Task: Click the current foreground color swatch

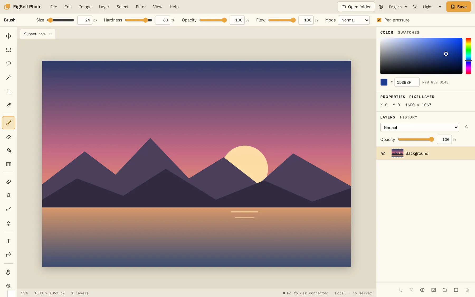Action: (x=384, y=82)
